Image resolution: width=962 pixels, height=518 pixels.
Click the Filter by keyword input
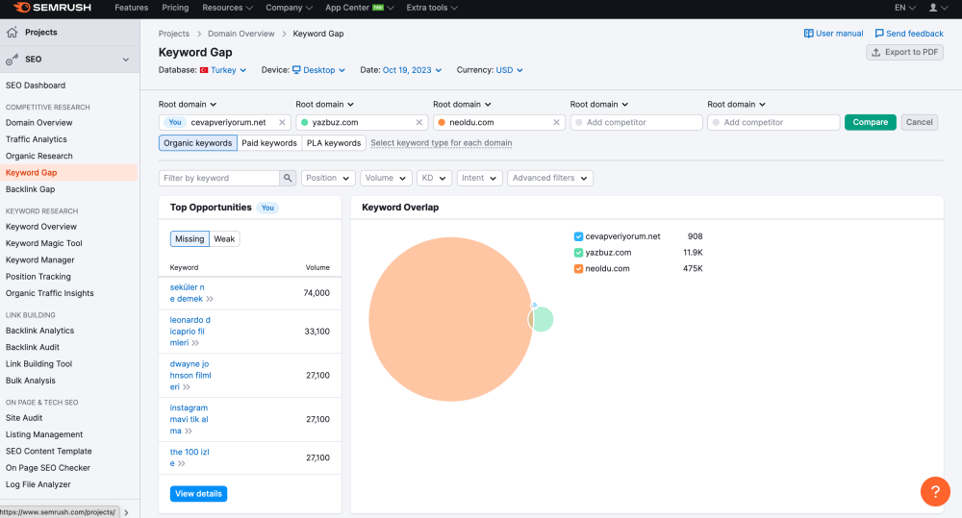[x=219, y=178]
